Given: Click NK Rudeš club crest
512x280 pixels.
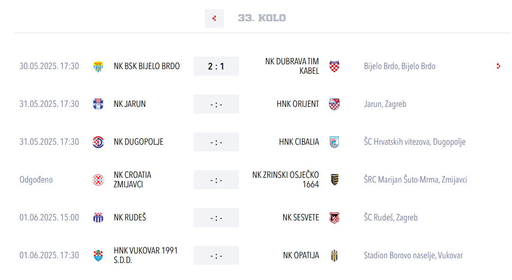Looking at the screenshot, I should click(x=98, y=218).
